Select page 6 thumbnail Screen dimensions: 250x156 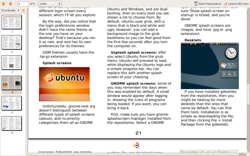(x=12, y=123)
